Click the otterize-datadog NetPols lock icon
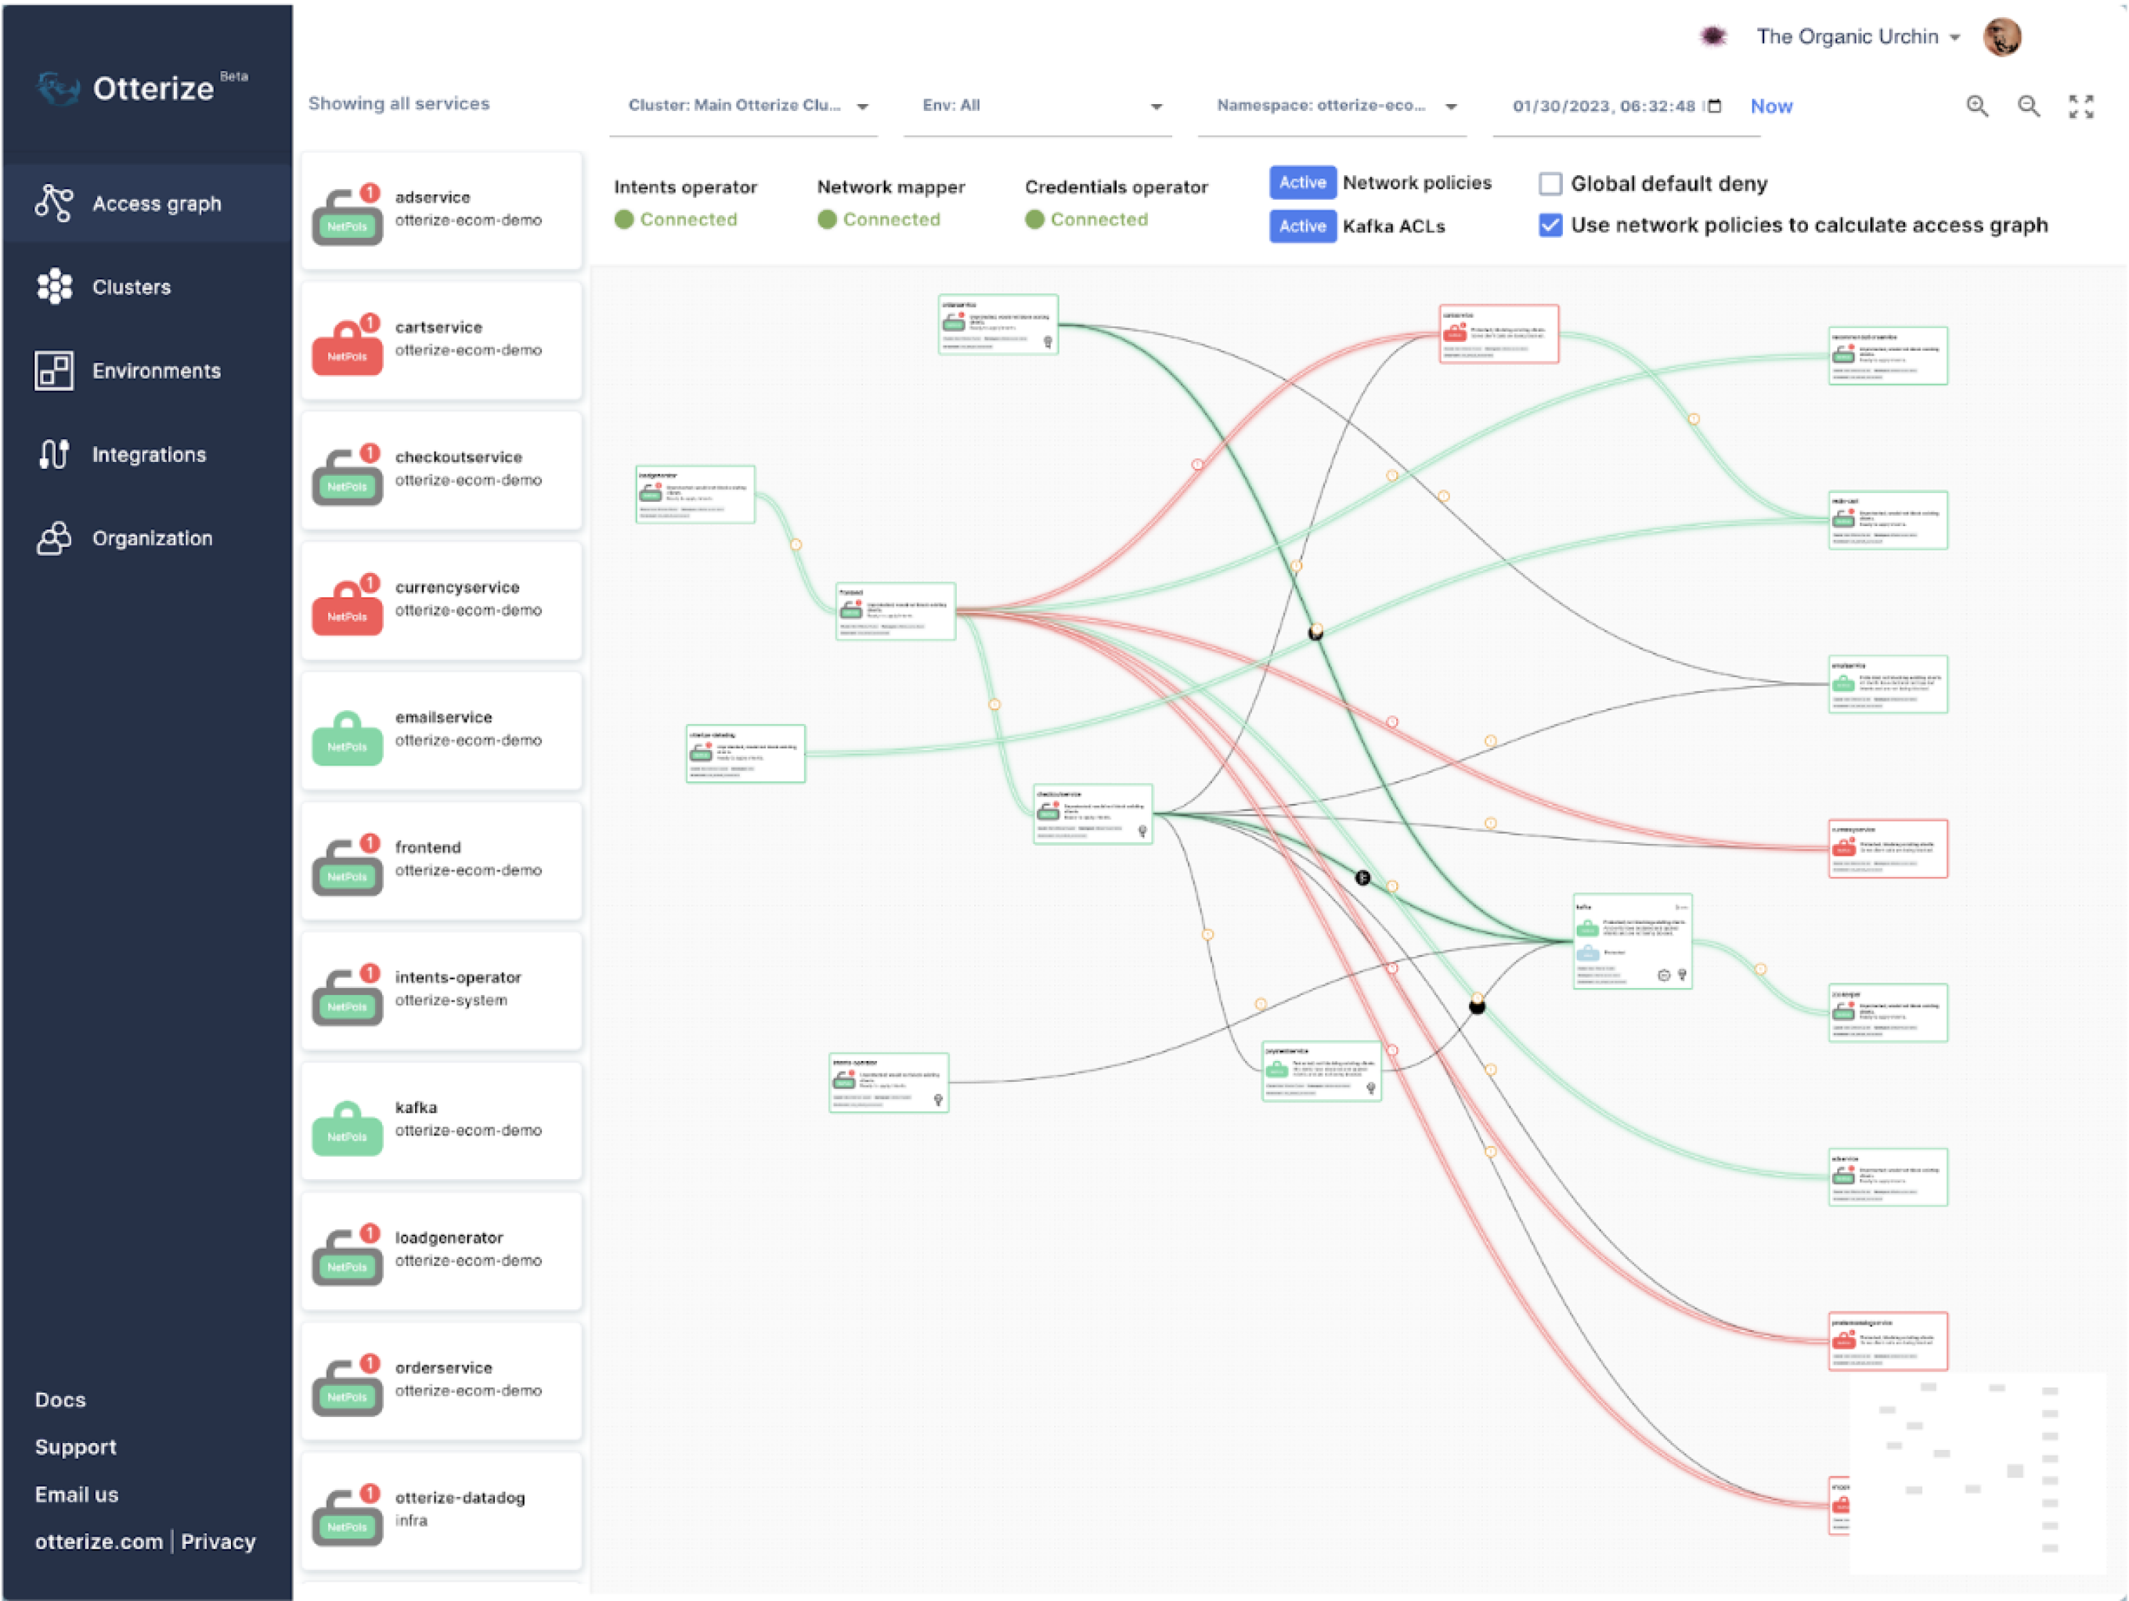Screen dimensions: 2129x1601 click(347, 1516)
